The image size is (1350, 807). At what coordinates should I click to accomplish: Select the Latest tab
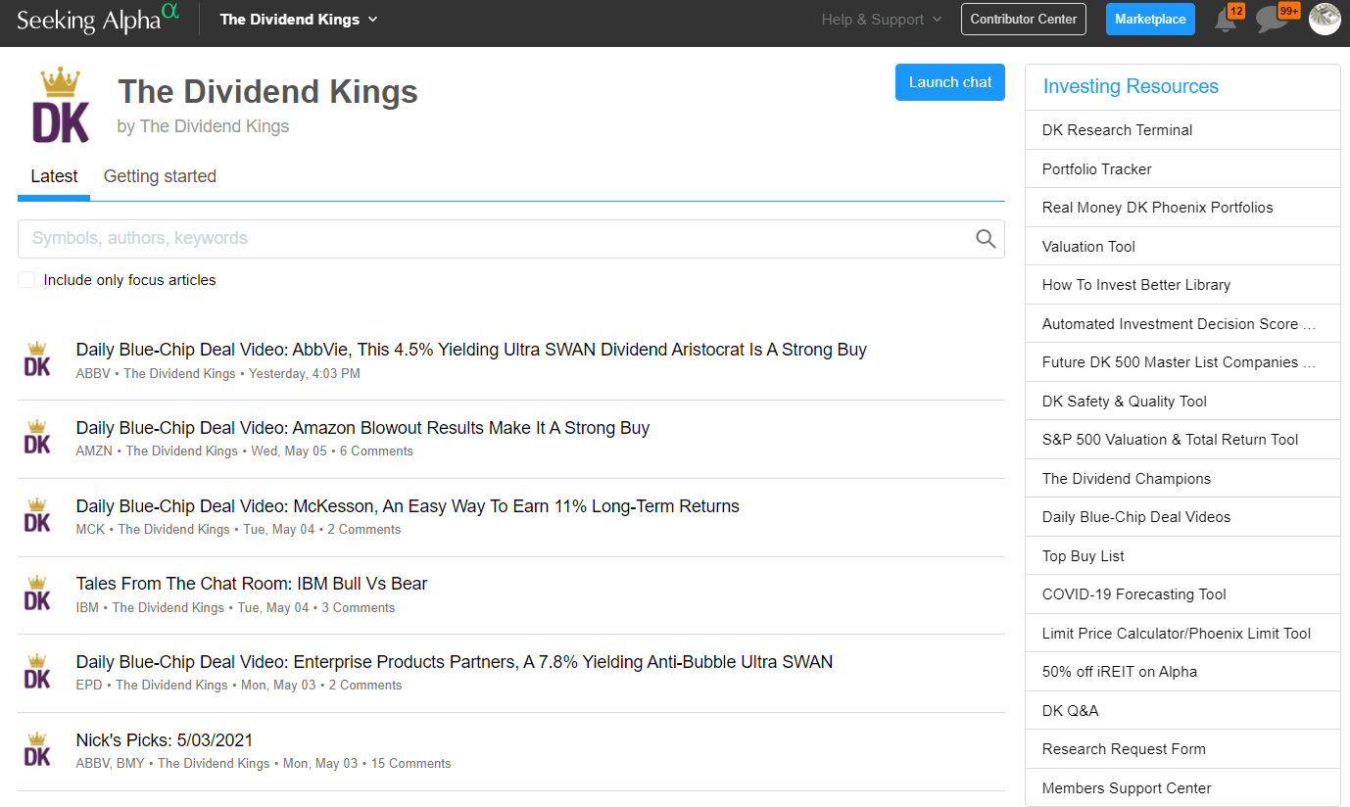54,176
